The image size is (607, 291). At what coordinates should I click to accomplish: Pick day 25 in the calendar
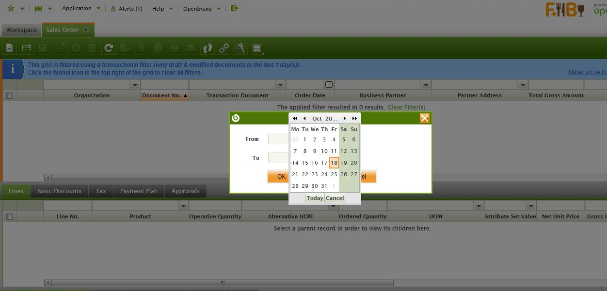(334, 174)
